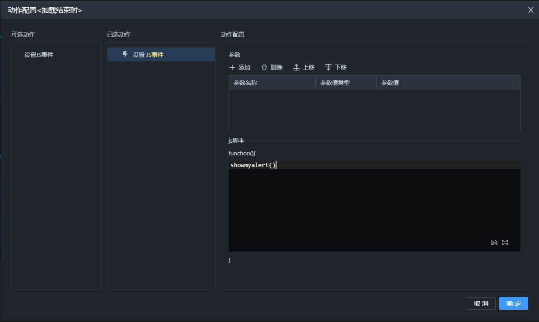This screenshot has width=539, height=322.
Task: Click the trash icon to delete a parameter
Action: 264,67
